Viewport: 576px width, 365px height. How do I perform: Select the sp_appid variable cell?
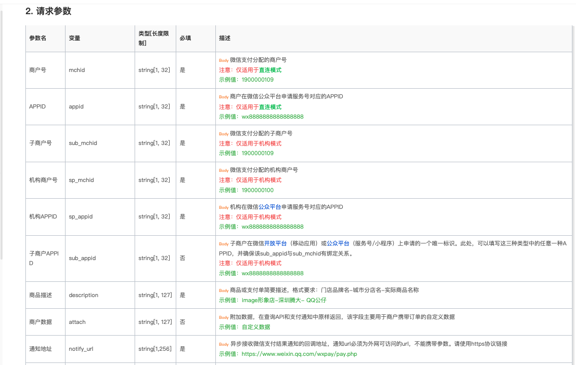[x=100, y=216]
